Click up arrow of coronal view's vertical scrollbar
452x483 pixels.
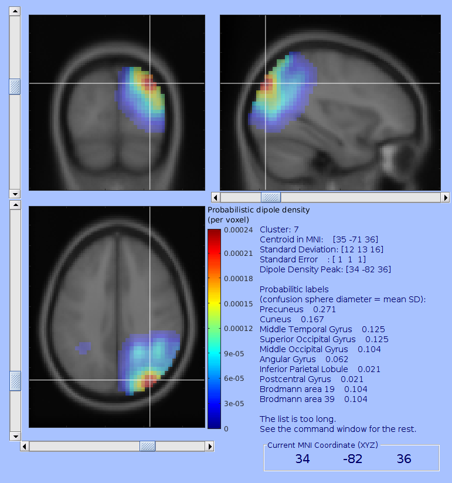click(x=15, y=12)
